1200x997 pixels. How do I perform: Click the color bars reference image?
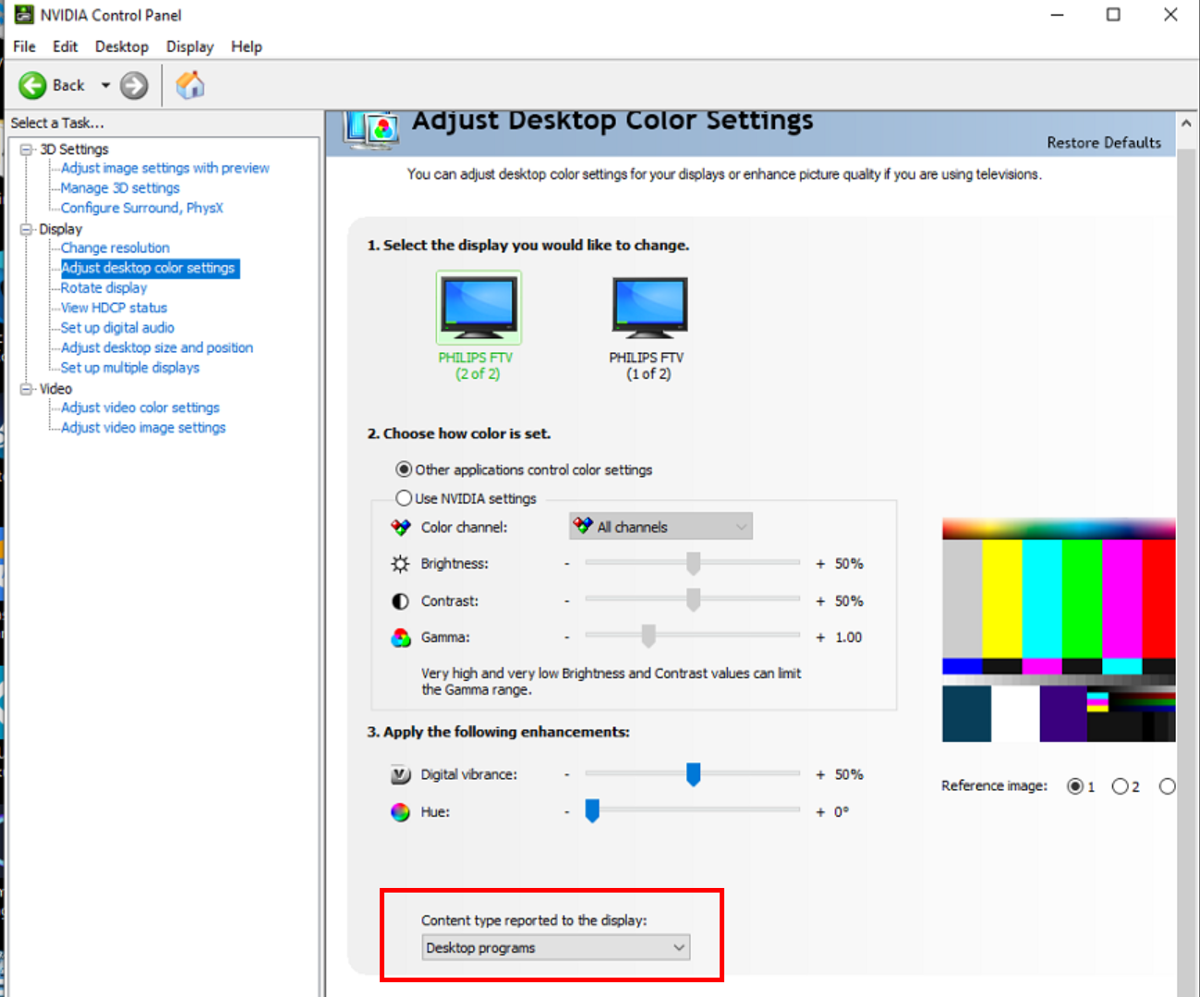click(1059, 631)
